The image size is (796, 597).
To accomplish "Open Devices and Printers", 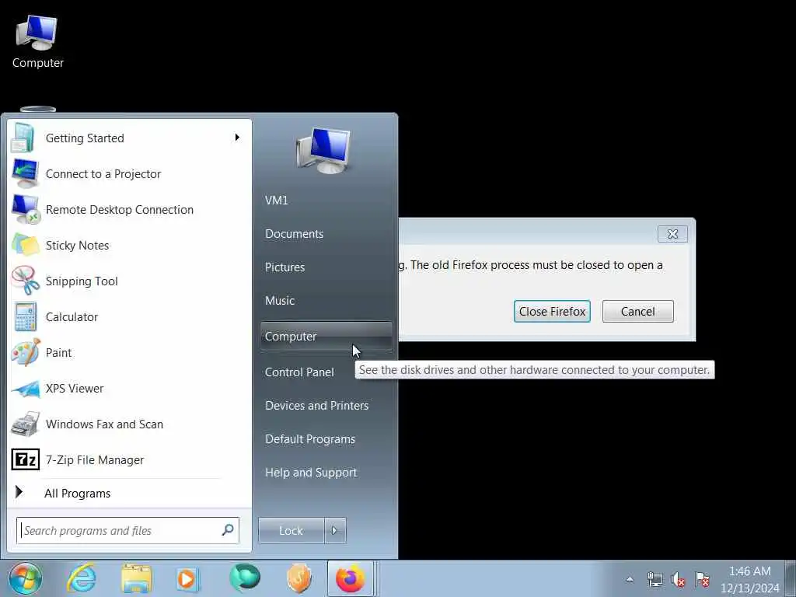I will click(317, 406).
